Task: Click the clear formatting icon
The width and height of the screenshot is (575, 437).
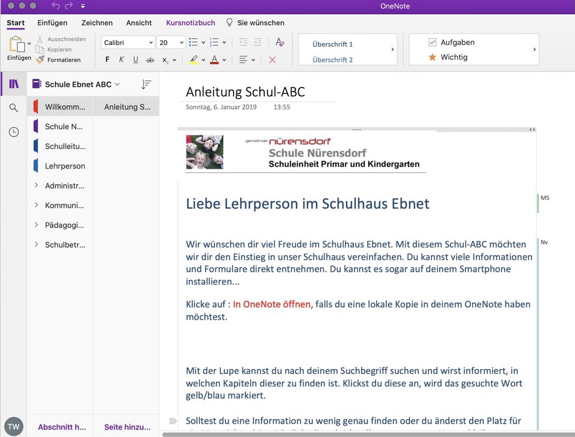Action: [280, 42]
